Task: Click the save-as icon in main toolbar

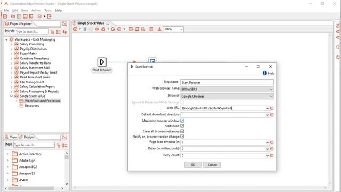Action: tap(31, 17)
